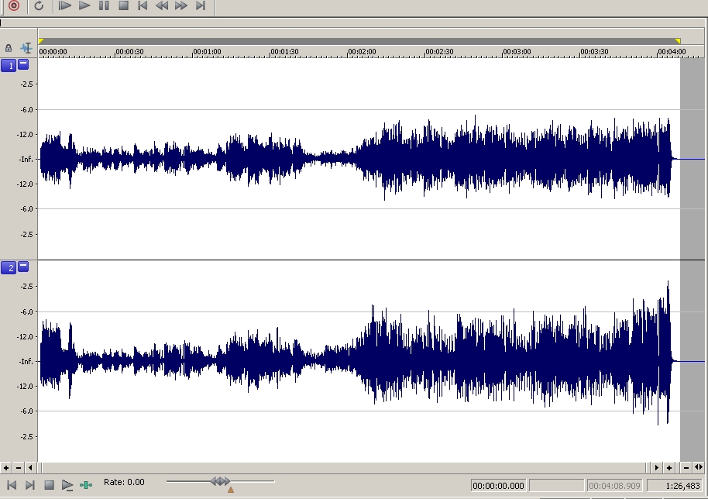Image resolution: width=708 pixels, height=499 pixels.
Task: Click Go to End in the window playbar
Action: click(x=30, y=485)
